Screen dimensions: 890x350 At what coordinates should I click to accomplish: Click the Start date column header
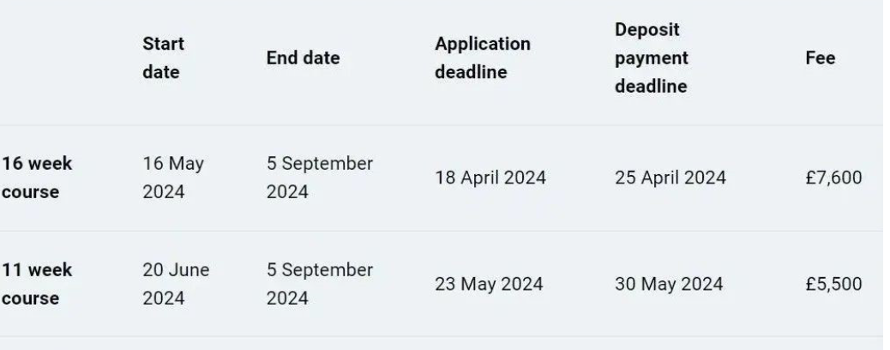(x=162, y=58)
